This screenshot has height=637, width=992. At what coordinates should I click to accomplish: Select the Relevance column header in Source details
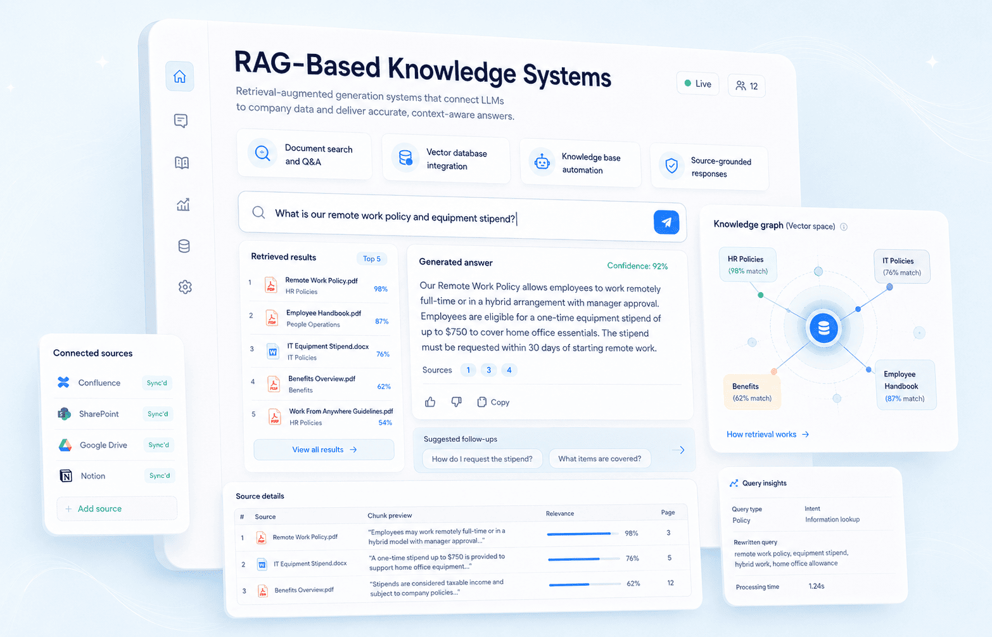tap(560, 513)
